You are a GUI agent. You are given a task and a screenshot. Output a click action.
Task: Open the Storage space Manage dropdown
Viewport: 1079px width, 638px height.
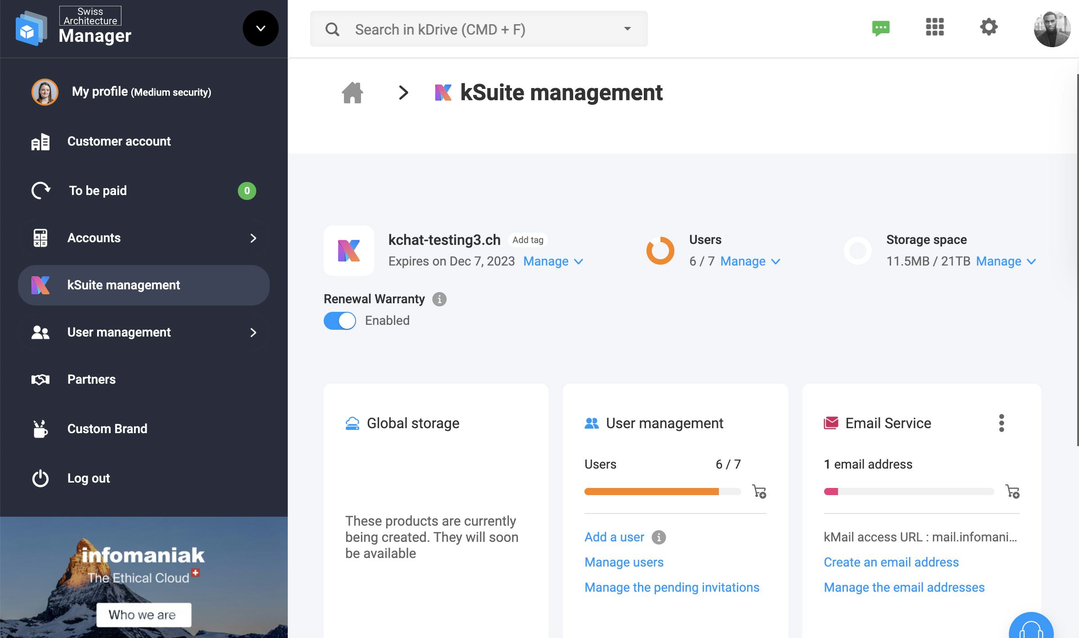click(x=1005, y=261)
